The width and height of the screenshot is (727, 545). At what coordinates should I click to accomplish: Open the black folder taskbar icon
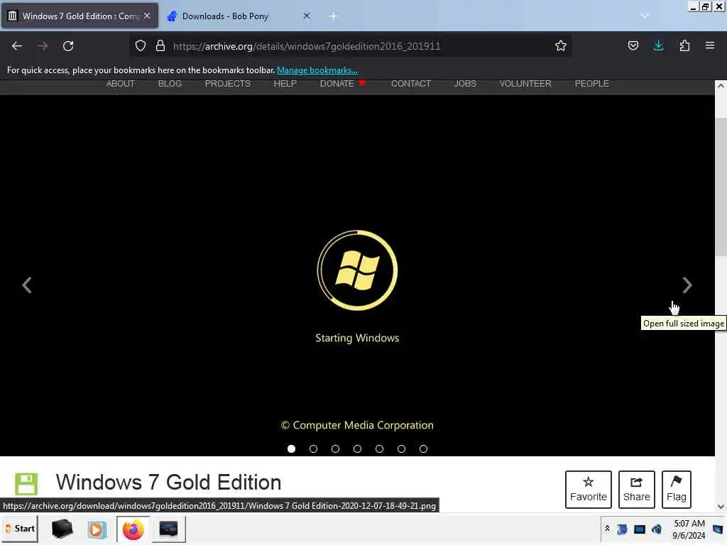pos(62,529)
